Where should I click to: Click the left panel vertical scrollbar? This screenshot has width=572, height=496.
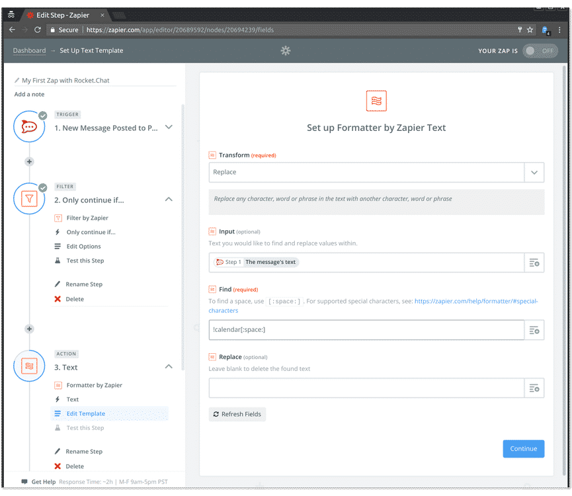(x=183, y=237)
